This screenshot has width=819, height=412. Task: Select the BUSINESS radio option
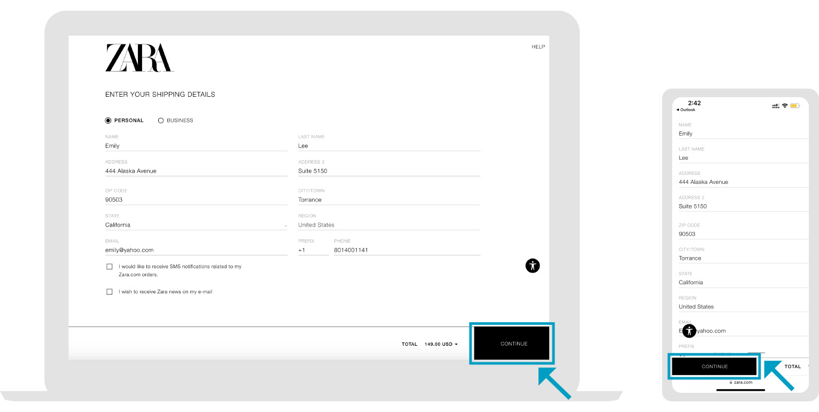tap(161, 120)
